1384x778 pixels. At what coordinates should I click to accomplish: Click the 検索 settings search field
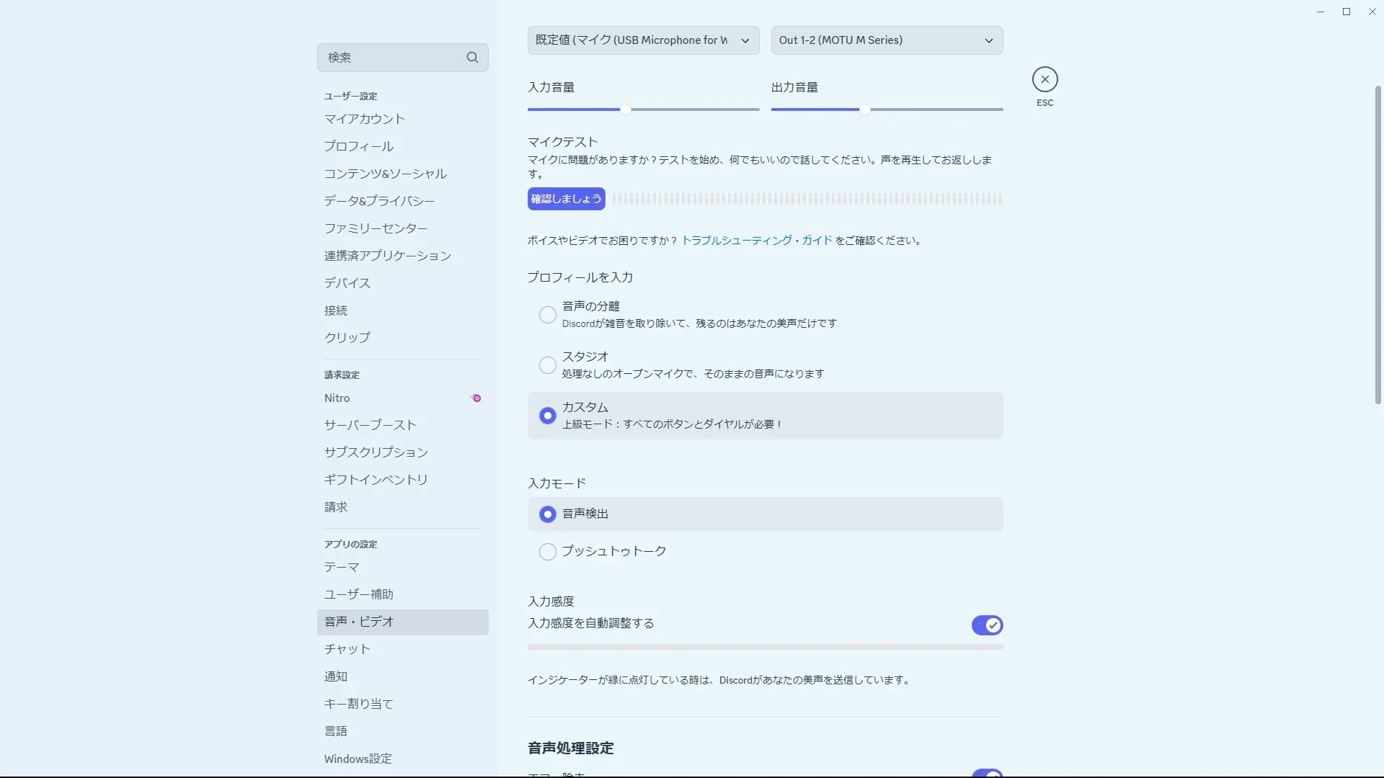coord(389,58)
